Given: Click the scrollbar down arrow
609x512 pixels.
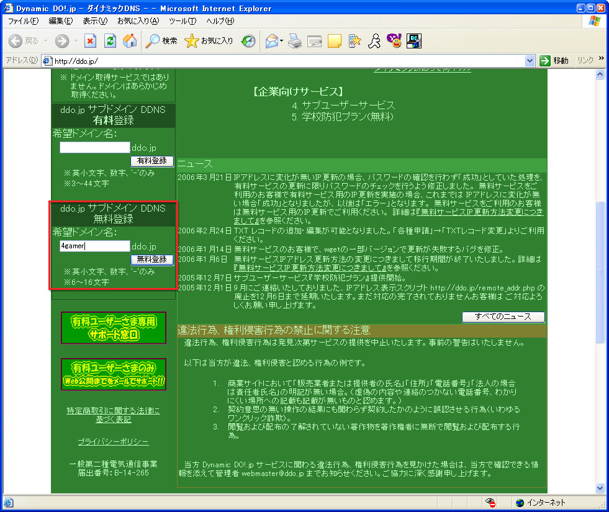Looking at the screenshot, I should pyautogui.click(x=600, y=488).
